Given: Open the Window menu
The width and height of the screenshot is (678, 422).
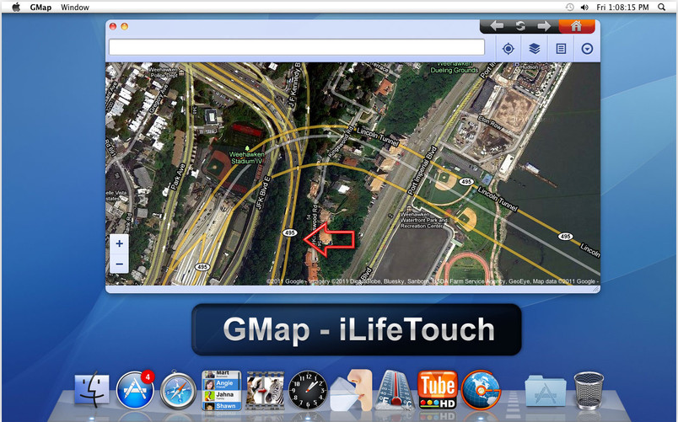Looking at the screenshot, I should click(x=75, y=8).
